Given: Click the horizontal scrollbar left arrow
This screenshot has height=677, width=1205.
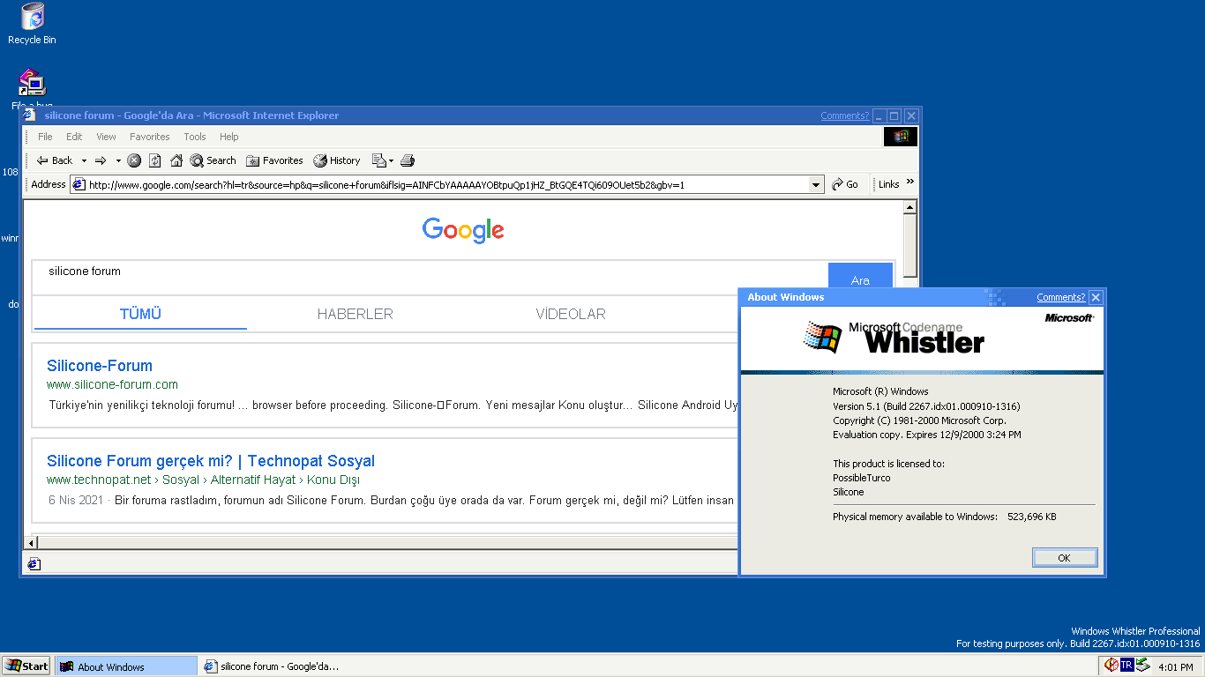Looking at the screenshot, I should coord(32,542).
